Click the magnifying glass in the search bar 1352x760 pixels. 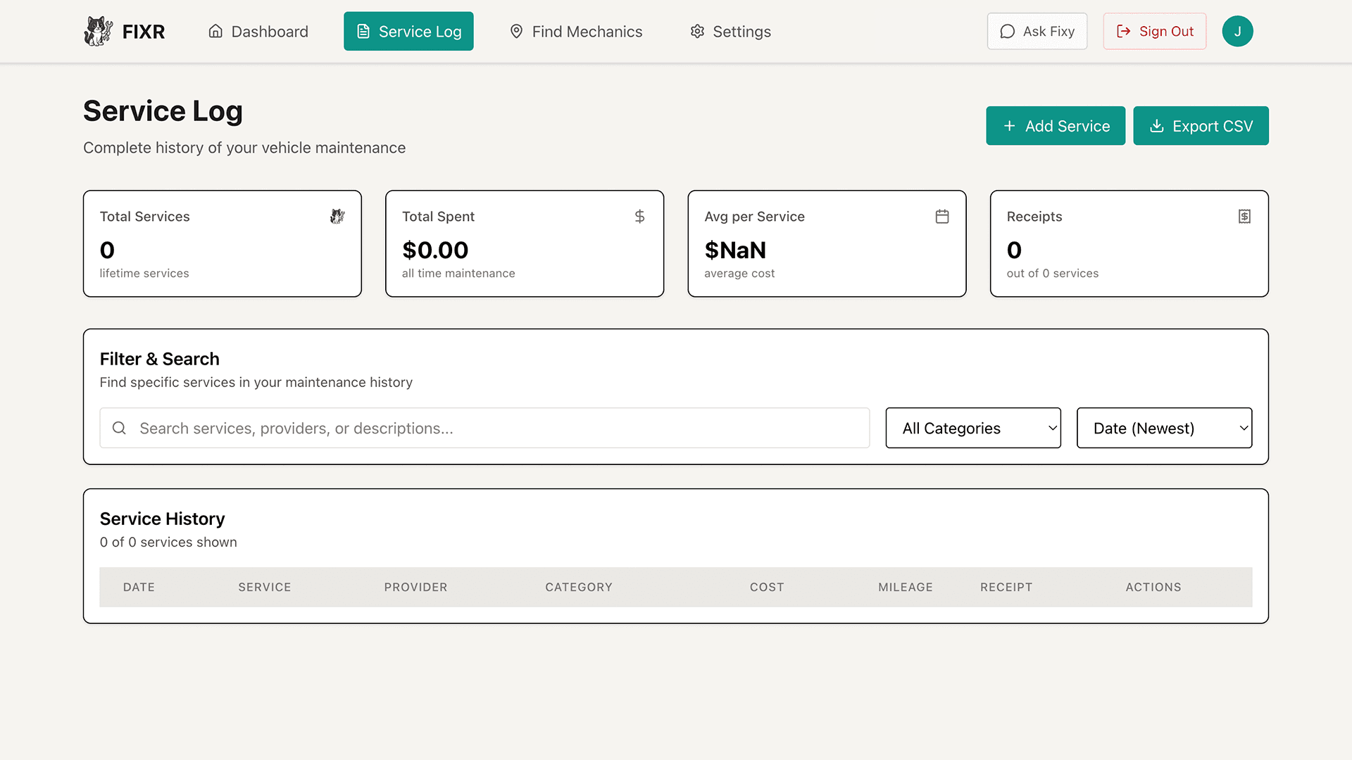[118, 428]
